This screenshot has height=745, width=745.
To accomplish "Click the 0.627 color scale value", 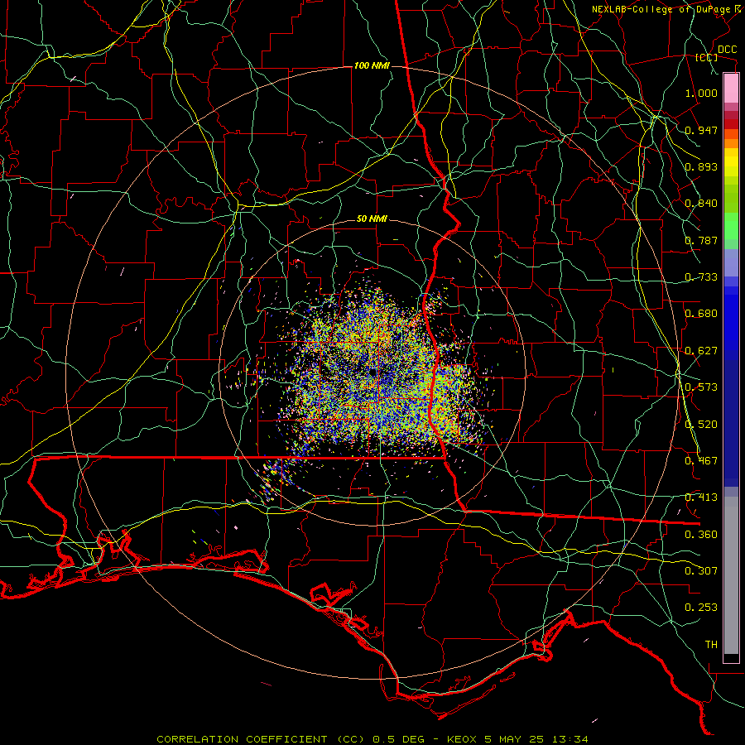I will 701,351.
